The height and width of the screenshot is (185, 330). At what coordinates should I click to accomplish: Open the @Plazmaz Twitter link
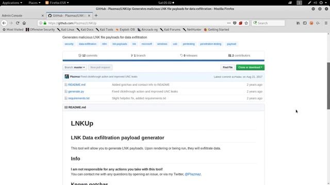(x=193, y=174)
